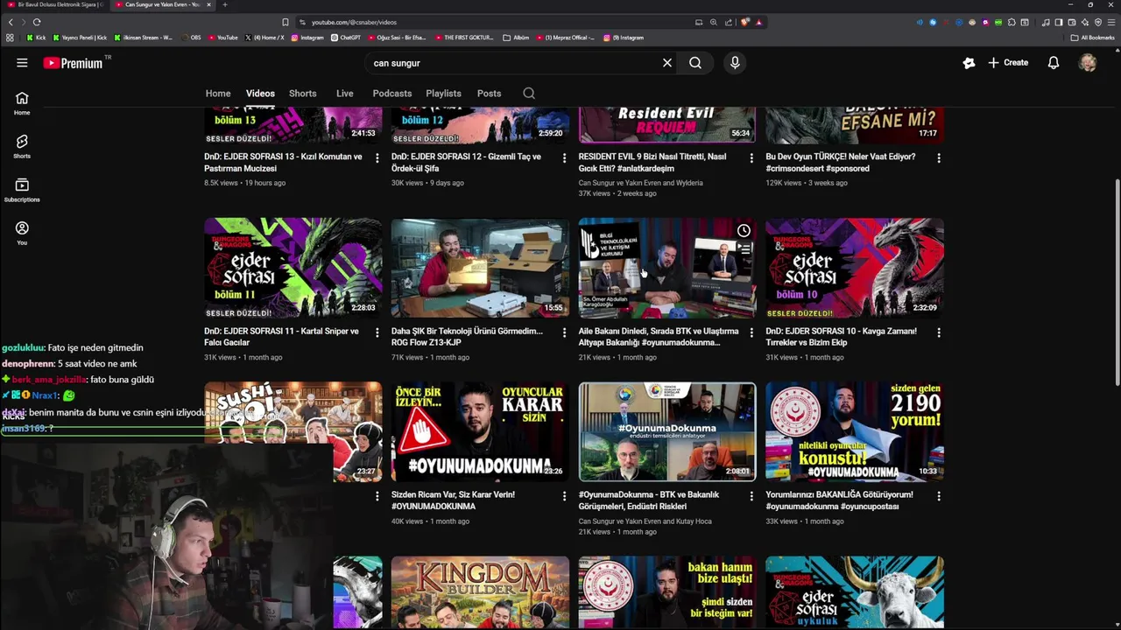This screenshot has height=630, width=1121.
Task: Open the apps grid in bookmarks bar
Action: [x=10, y=38]
